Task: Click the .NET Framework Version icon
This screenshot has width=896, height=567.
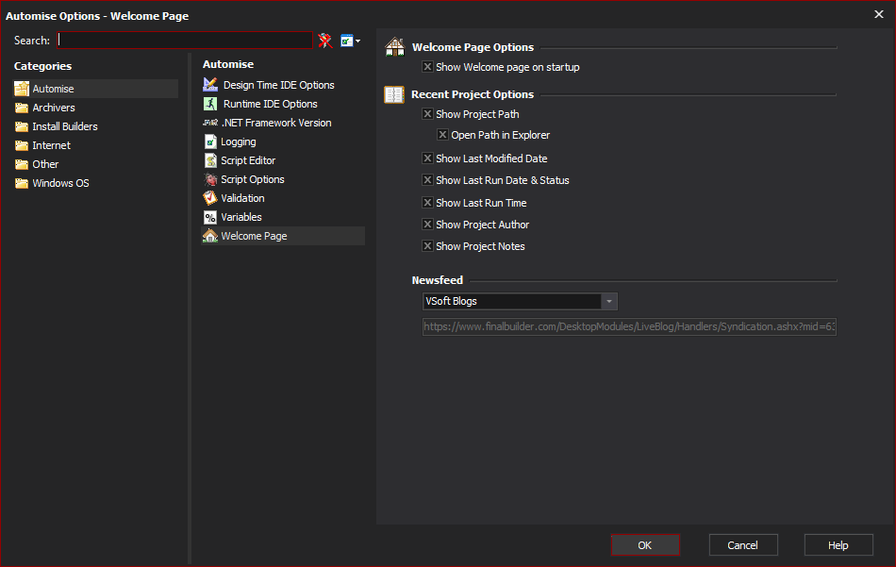Action: pyautogui.click(x=210, y=123)
